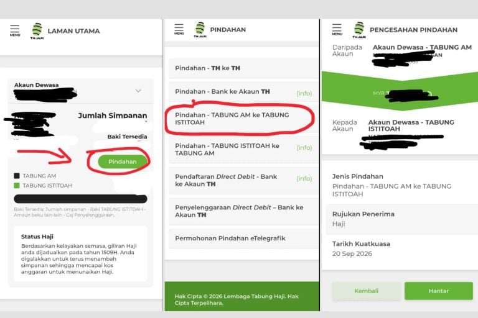The height and width of the screenshot is (318, 478).
Task: Open info for TABUNG ISTITOAH ke TABUNG AM
Action: coord(304,148)
